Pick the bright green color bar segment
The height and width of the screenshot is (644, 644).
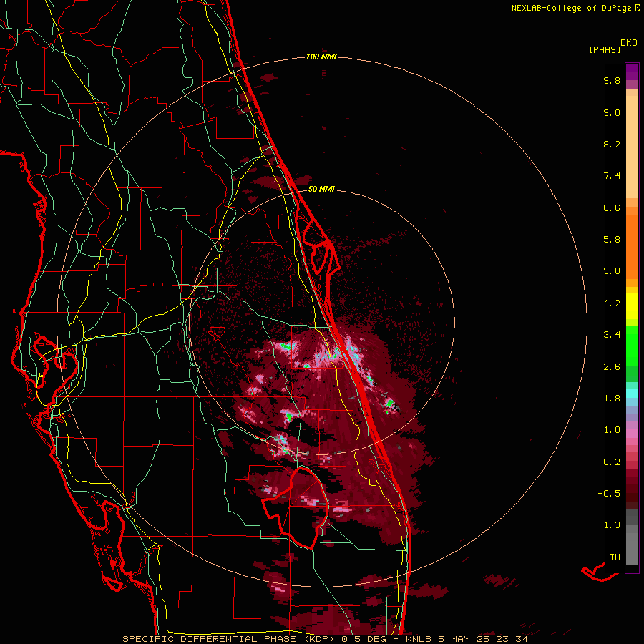(632, 345)
